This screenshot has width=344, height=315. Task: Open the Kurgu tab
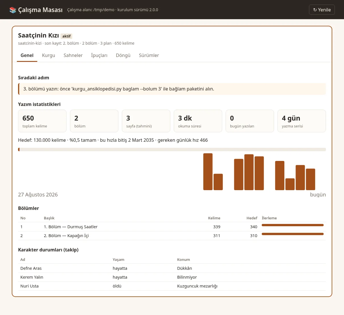click(x=48, y=55)
